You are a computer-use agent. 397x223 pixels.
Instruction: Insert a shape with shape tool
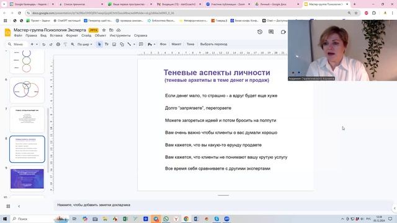pos(122,44)
